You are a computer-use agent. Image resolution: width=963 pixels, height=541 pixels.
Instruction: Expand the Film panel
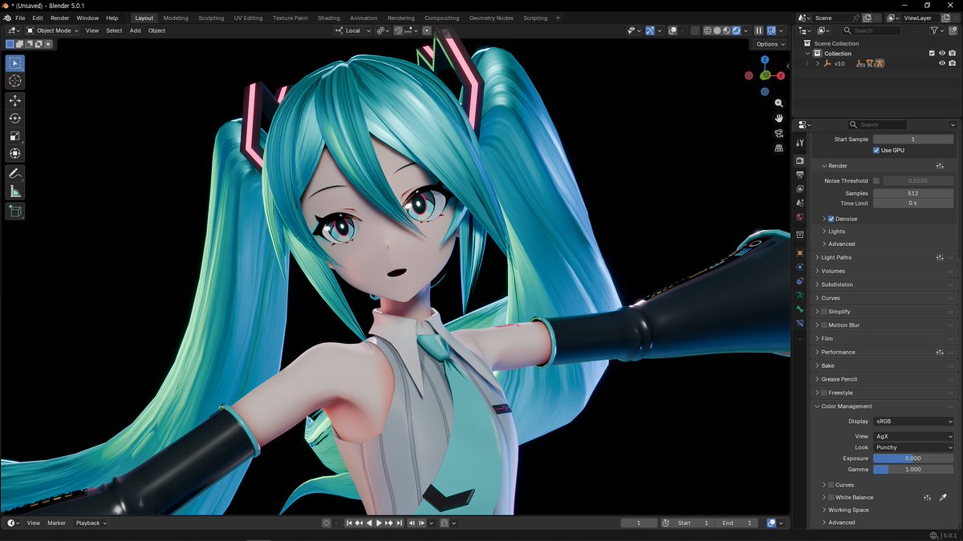point(885,339)
